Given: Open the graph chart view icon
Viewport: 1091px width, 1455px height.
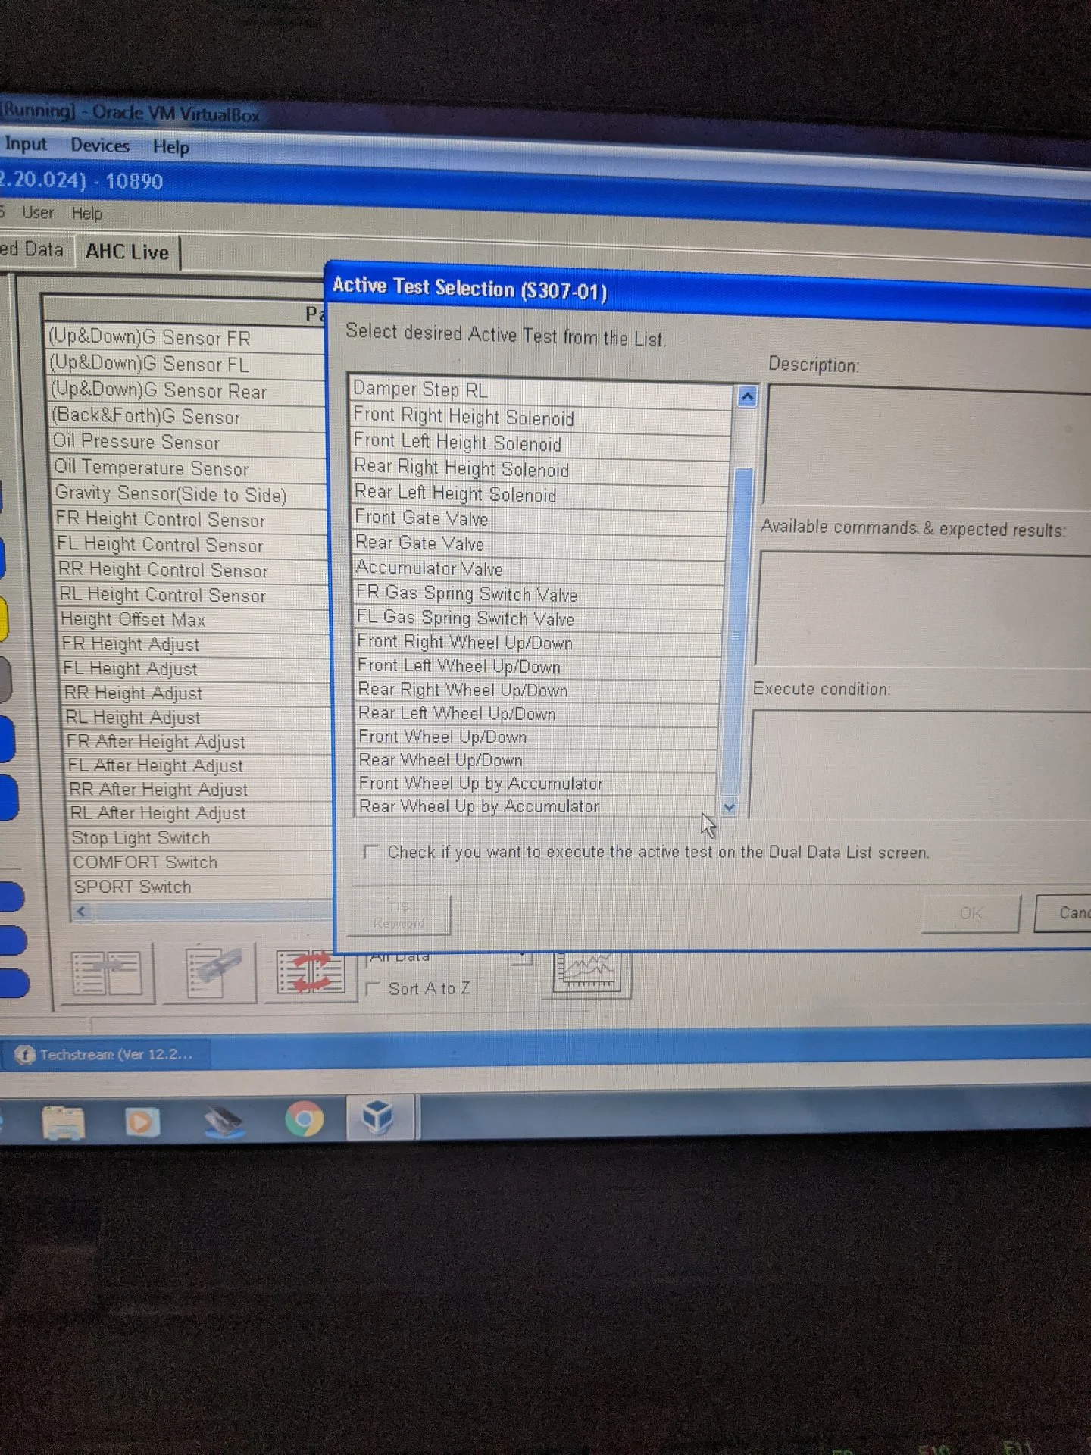Looking at the screenshot, I should pyautogui.click(x=587, y=972).
